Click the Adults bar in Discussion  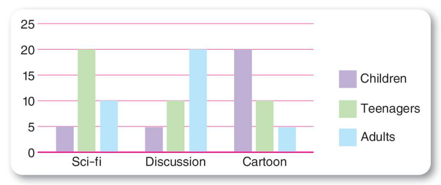(198, 101)
